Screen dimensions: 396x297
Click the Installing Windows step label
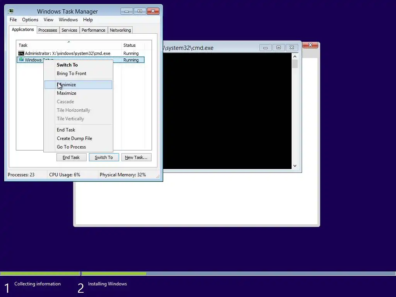108,284
